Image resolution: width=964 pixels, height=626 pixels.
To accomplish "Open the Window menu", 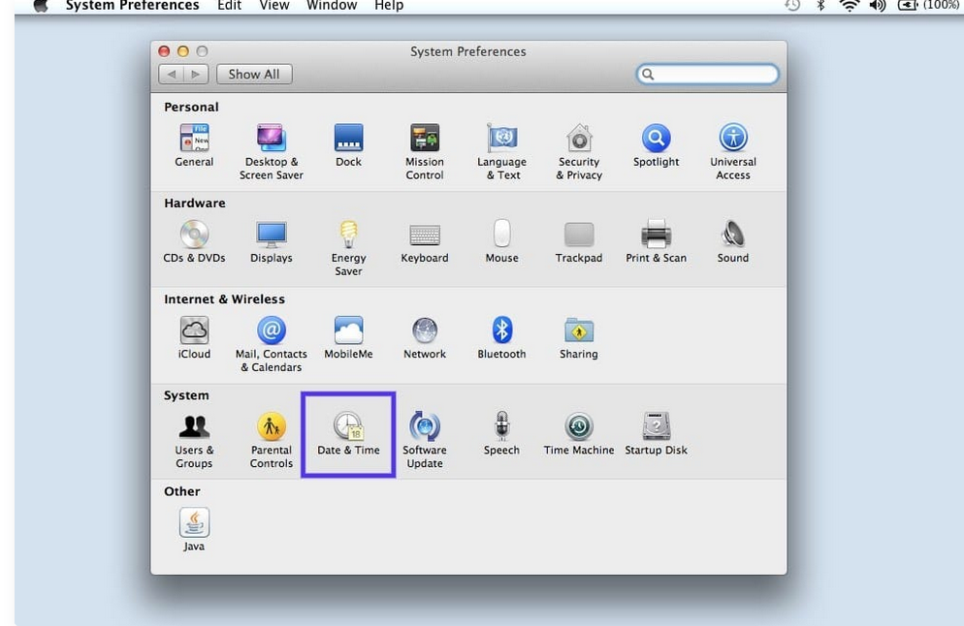I will 332,6.
